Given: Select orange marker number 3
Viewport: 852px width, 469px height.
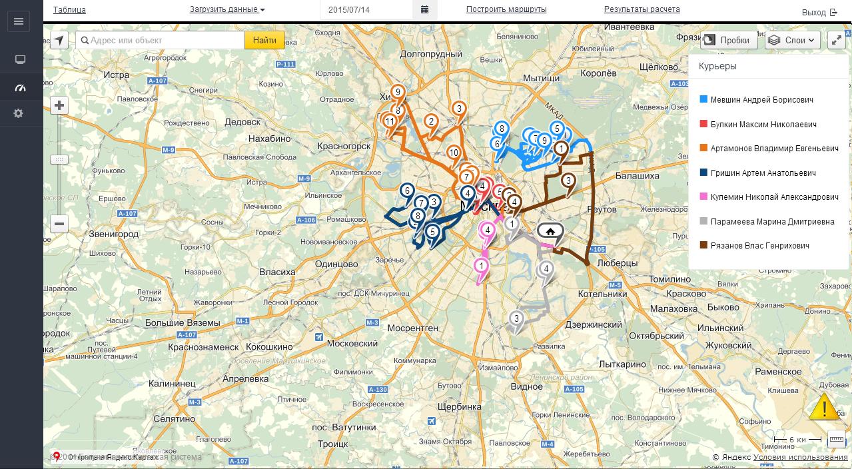Looking at the screenshot, I should pyautogui.click(x=459, y=109).
